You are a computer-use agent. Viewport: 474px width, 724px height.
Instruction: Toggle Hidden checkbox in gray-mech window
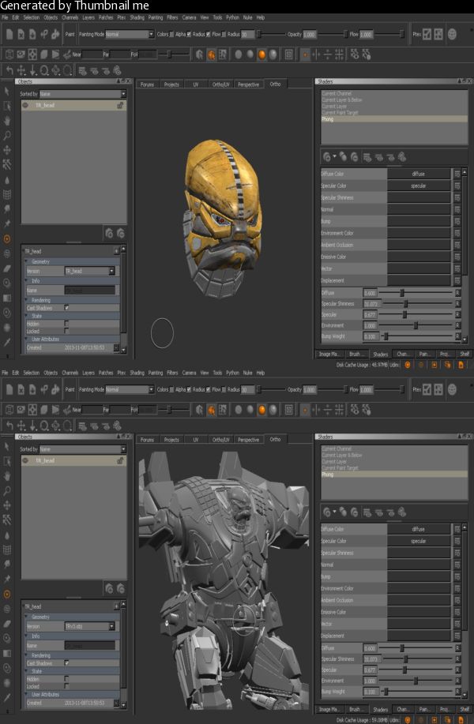[66, 679]
